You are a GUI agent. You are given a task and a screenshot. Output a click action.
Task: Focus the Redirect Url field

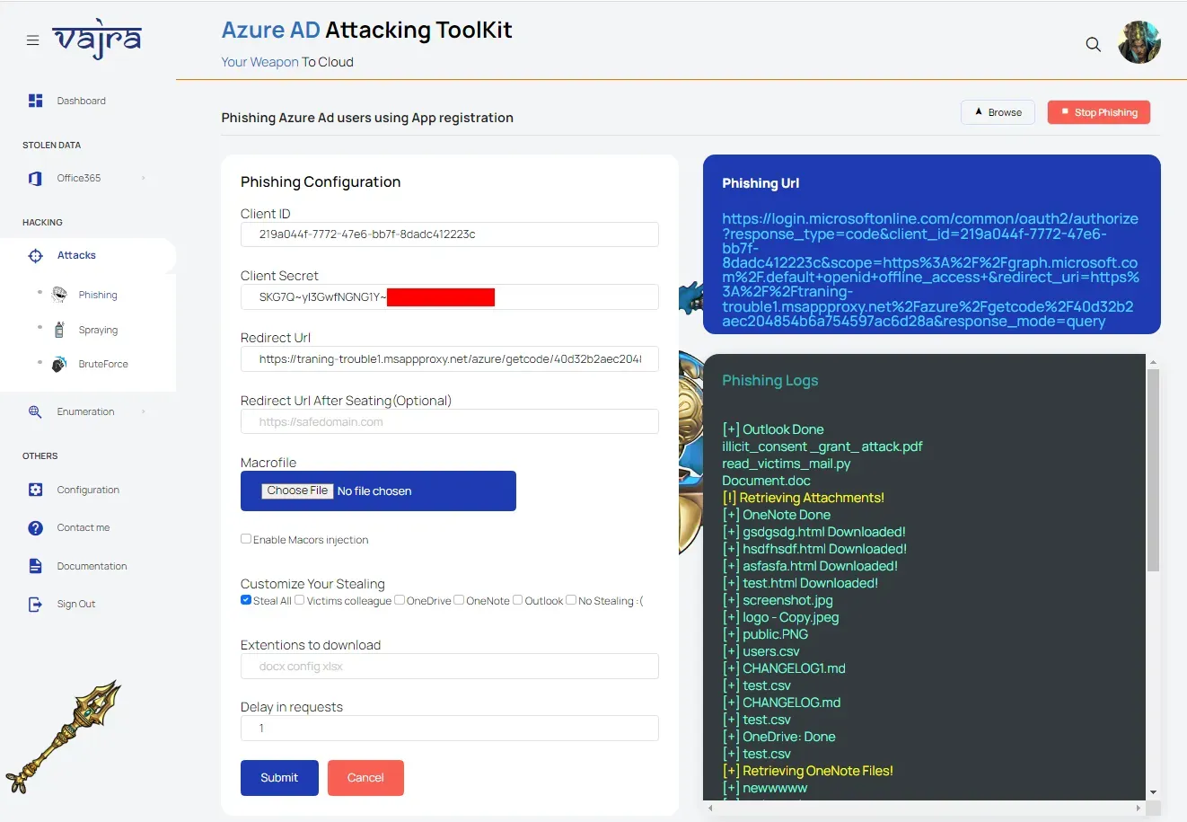tap(450, 359)
